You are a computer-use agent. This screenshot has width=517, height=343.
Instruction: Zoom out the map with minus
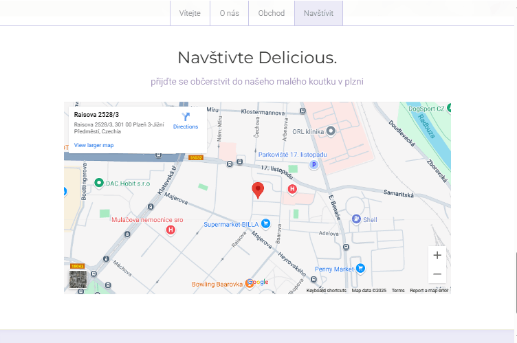coord(437,274)
